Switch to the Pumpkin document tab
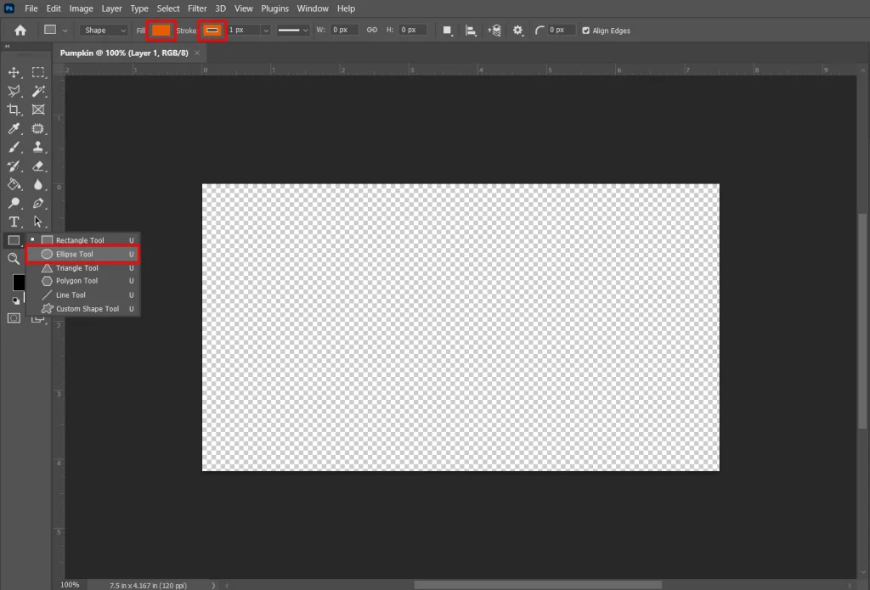Screen dimensions: 870x590 point(124,53)
